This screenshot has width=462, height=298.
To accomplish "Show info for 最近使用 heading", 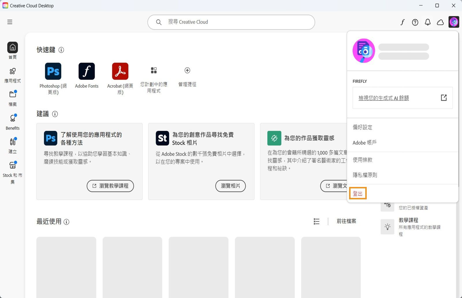I will [66, 222].
